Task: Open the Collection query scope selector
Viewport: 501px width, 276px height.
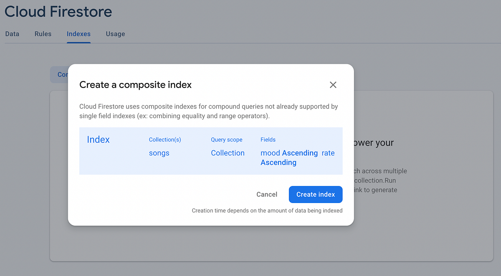Action: [228, 153]
